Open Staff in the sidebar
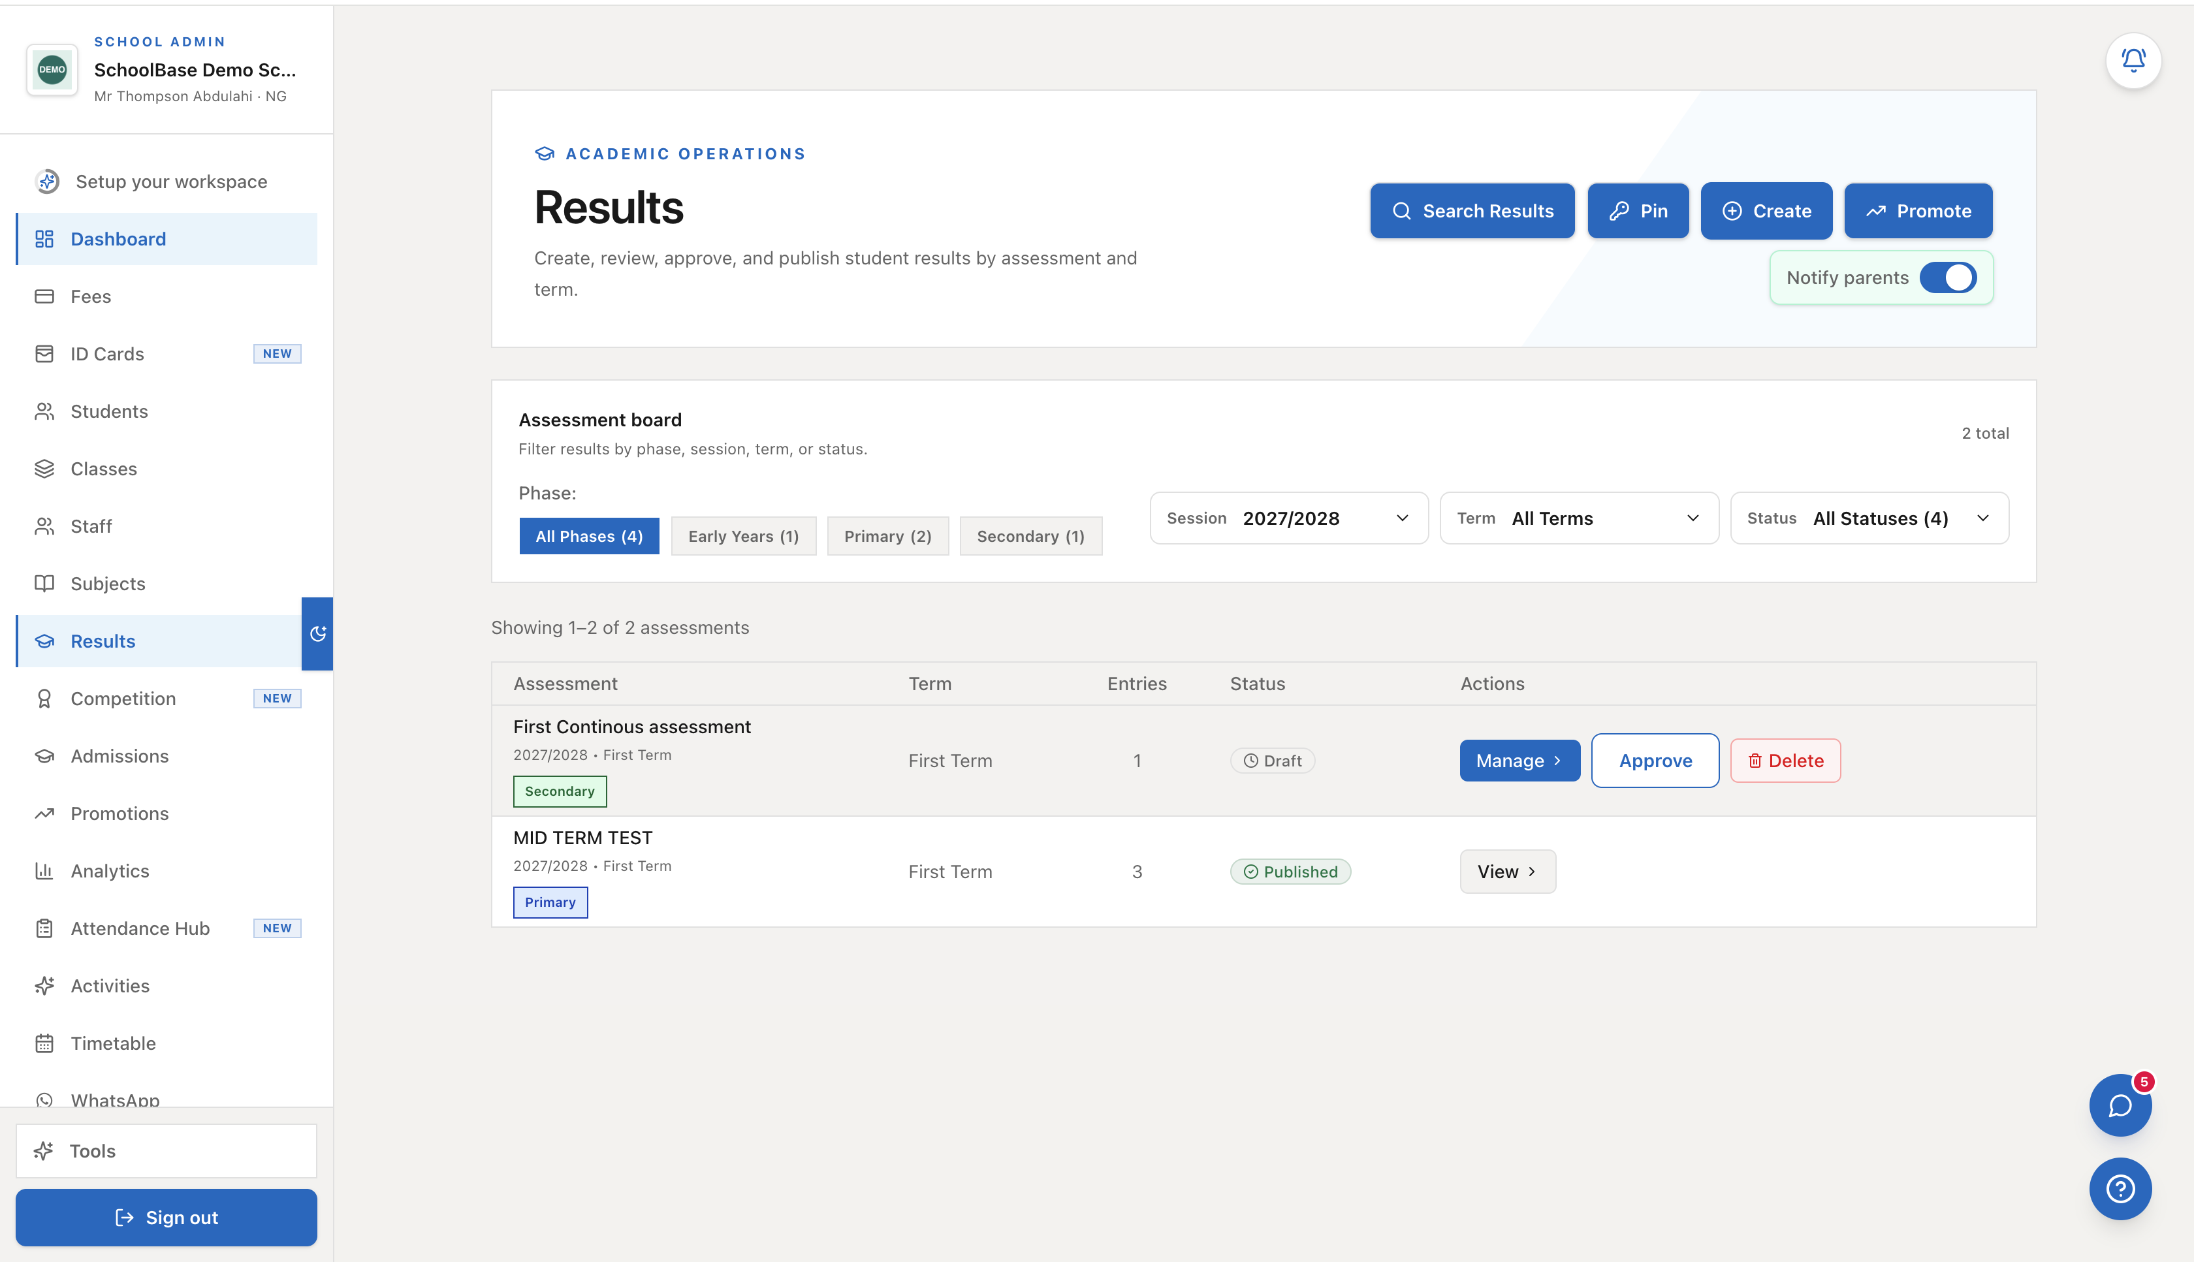This screenshot has width=2194, height=1262. [167, 526]
